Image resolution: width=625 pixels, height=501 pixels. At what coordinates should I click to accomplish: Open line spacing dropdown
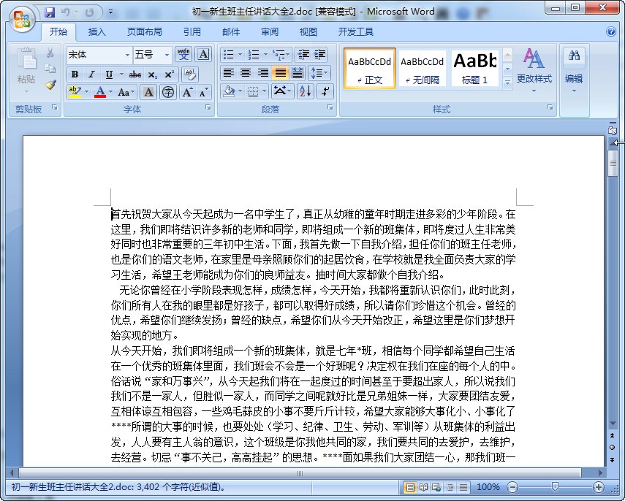(319, 73)
